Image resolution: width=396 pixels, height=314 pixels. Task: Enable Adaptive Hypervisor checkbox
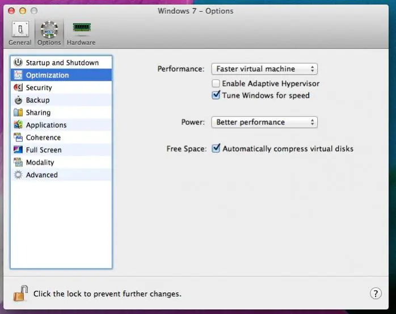[x=216, y=83]
